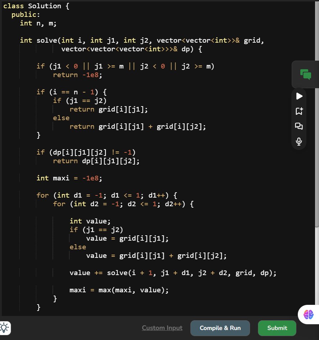Click 'return grid[i][j1] + grid[i][j2];' line
This screenshot has width=319, height=340.
tap(138, 126)
